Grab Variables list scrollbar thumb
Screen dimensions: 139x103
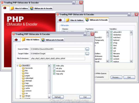pos(131,34)
